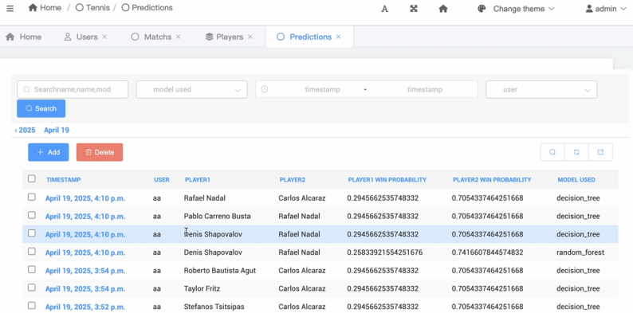633x313 pixels.
Task: Click the house icon in Home breadcrumb
Action: 33,8
